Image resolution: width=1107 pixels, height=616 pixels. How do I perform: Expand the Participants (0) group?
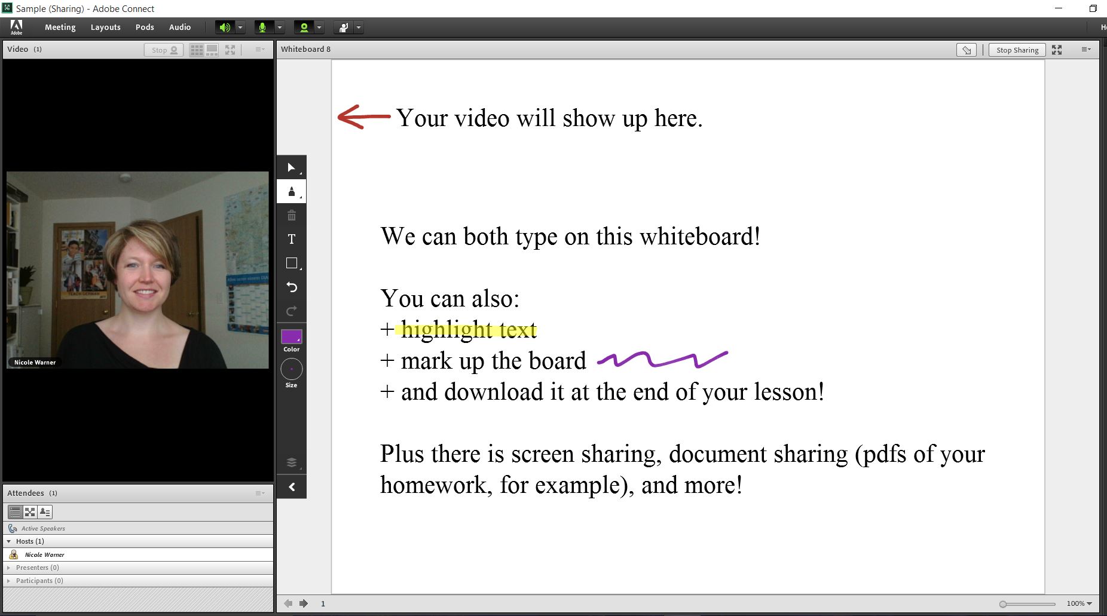point(8,581)
